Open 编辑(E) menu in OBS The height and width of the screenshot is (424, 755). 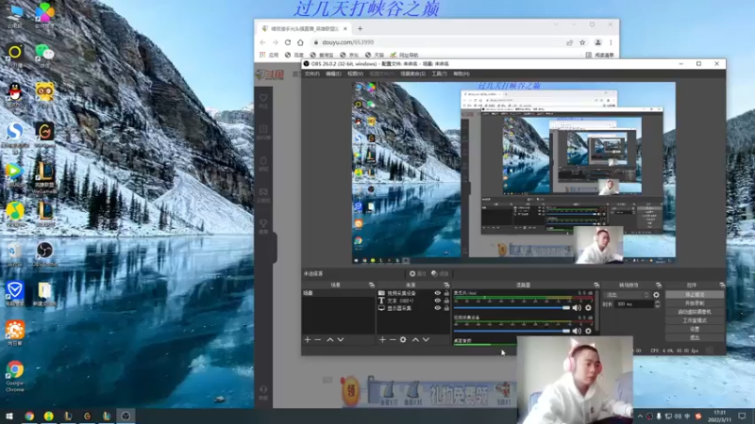(x=333, y=73)
